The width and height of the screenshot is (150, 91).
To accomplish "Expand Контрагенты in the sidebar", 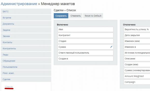I will pyautogui.click(x=26, y=49).
